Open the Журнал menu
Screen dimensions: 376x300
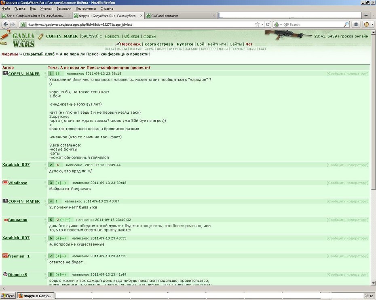pos(46,8)
